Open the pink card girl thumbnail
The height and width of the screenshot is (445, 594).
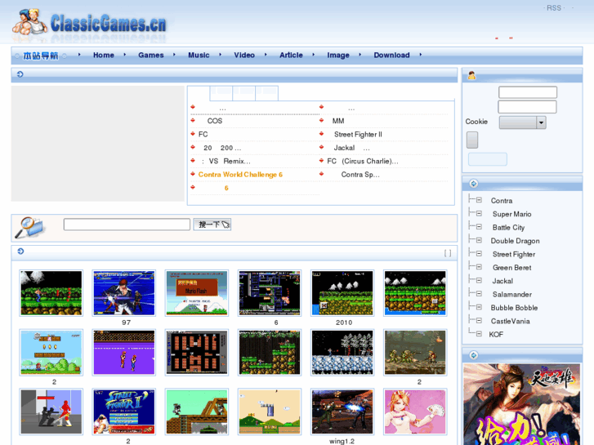point(415,412)
